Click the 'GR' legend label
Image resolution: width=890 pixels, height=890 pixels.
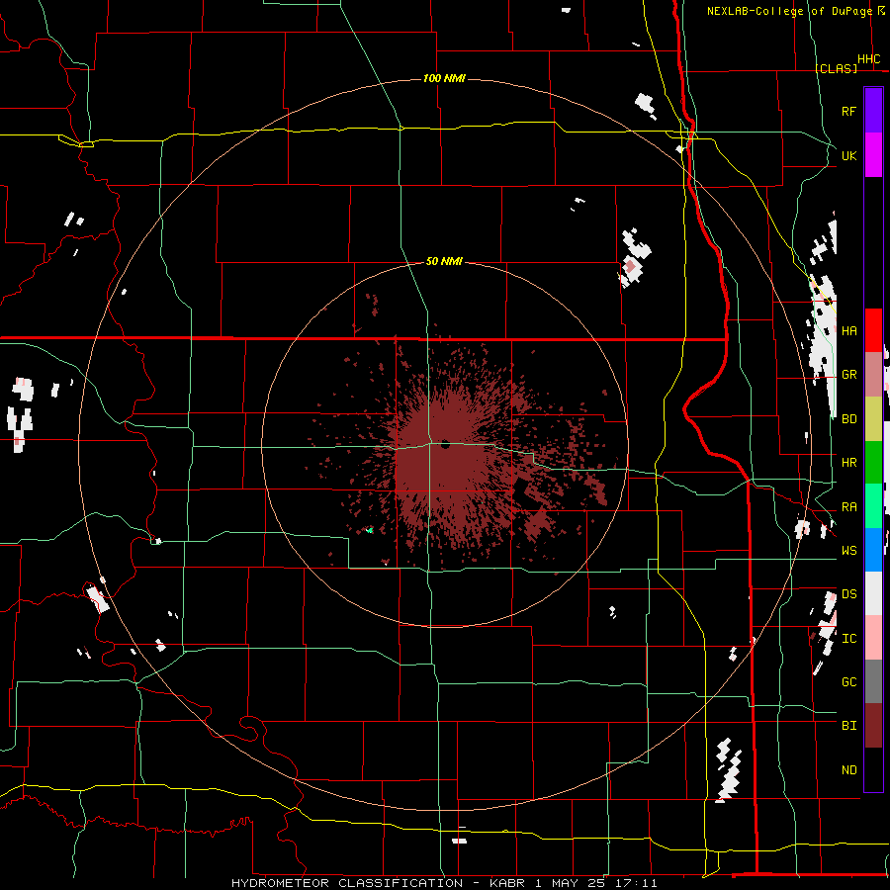[848, 375]
